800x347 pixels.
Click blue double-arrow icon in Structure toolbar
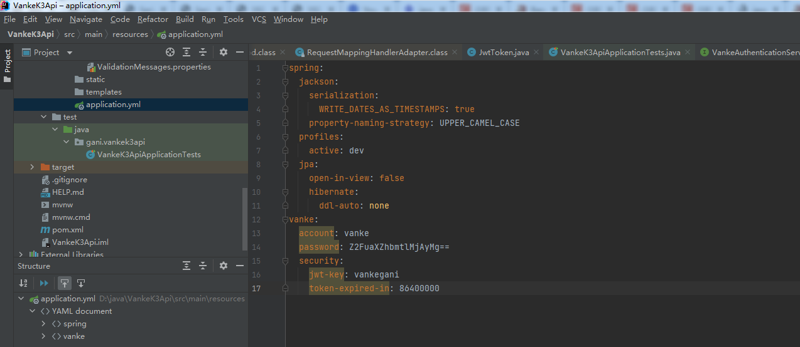pos(44,283)
